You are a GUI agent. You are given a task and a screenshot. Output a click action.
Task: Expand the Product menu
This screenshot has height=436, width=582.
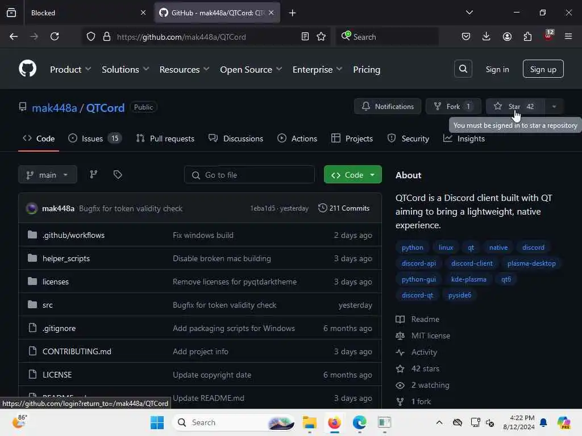coord(70,69)
